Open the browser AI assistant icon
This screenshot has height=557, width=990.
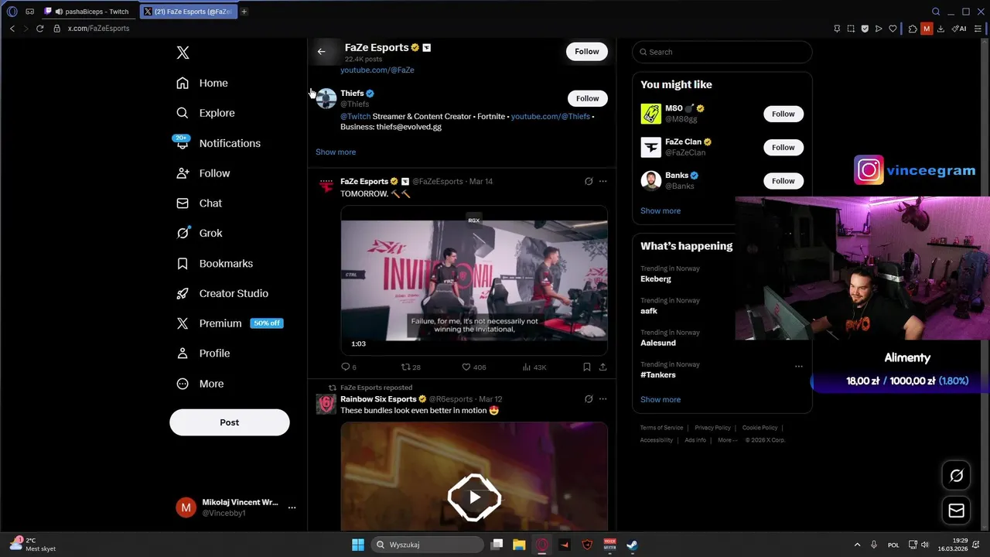(959, 29)
